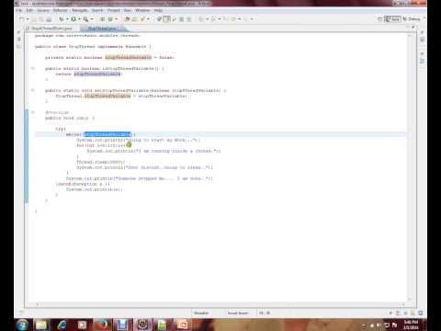Screen dimensions: 441x331
Task: Click the taskbar clock
Action: (411, 325)
